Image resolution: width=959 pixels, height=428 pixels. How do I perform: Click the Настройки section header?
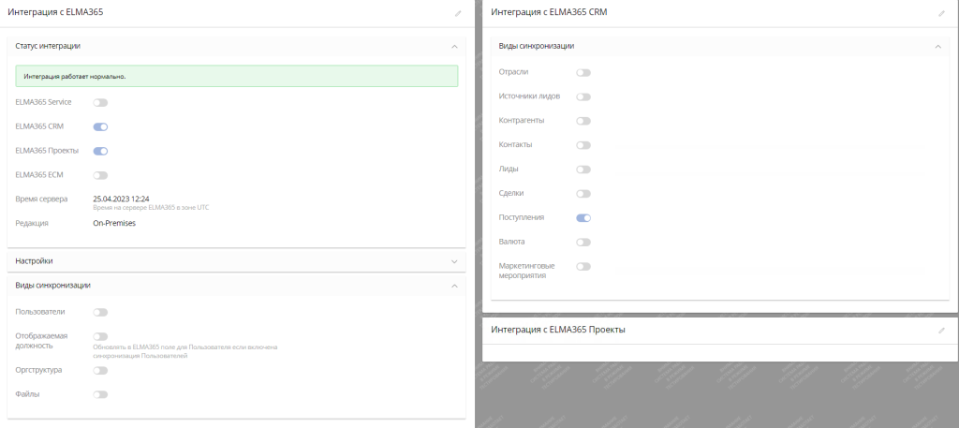coord(237,261)
